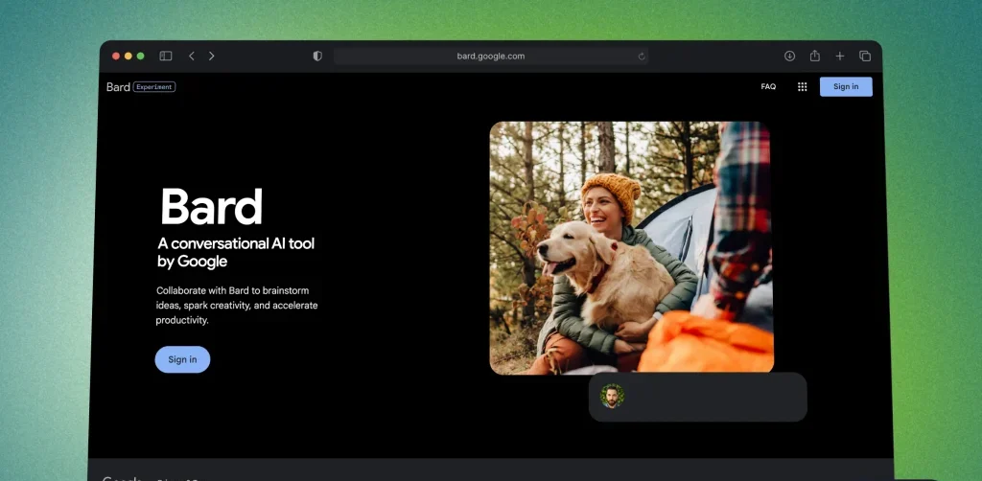Open a new tab with plus icon
Screen dimensions: 982x481
pos(840,57)
